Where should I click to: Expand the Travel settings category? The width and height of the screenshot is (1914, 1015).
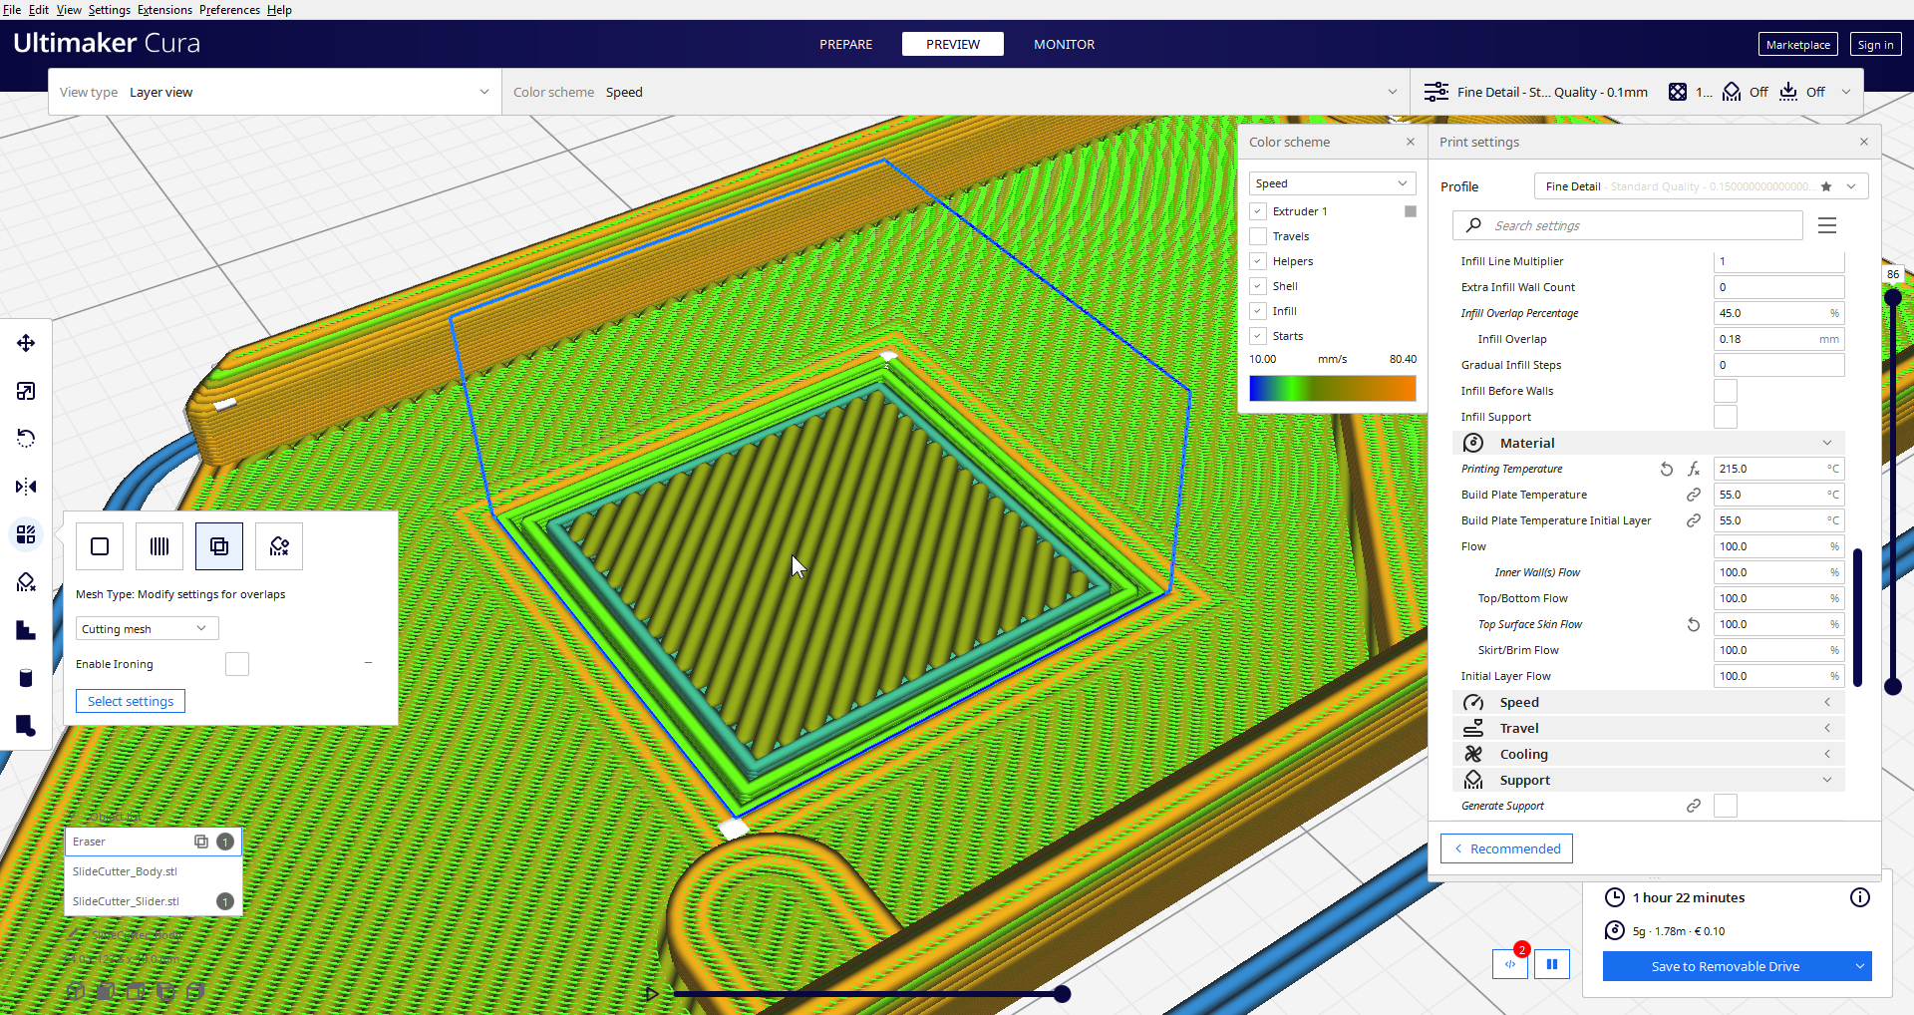click(x=1649, y=728)
